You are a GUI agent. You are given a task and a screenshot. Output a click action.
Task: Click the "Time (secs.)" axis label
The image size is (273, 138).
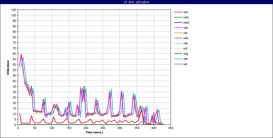click(94, 133)
